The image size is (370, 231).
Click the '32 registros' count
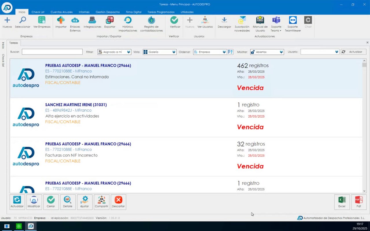click(x=251, y=144)
